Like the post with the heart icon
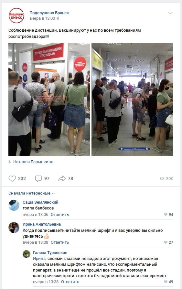Screen dimensions: 182x289 coord(12,178)
